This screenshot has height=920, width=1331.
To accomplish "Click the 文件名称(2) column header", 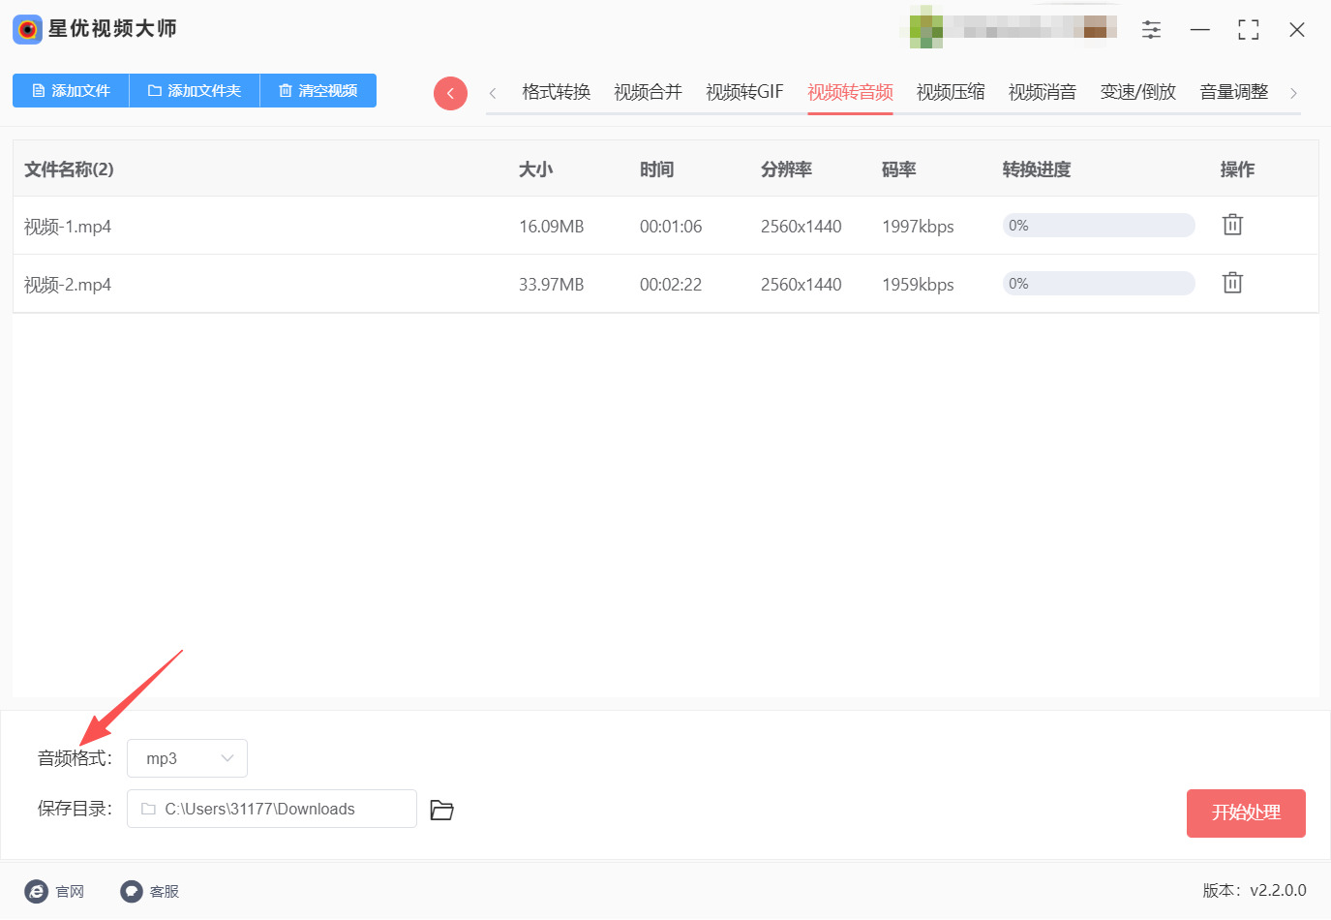I will [x=69, y=169].
